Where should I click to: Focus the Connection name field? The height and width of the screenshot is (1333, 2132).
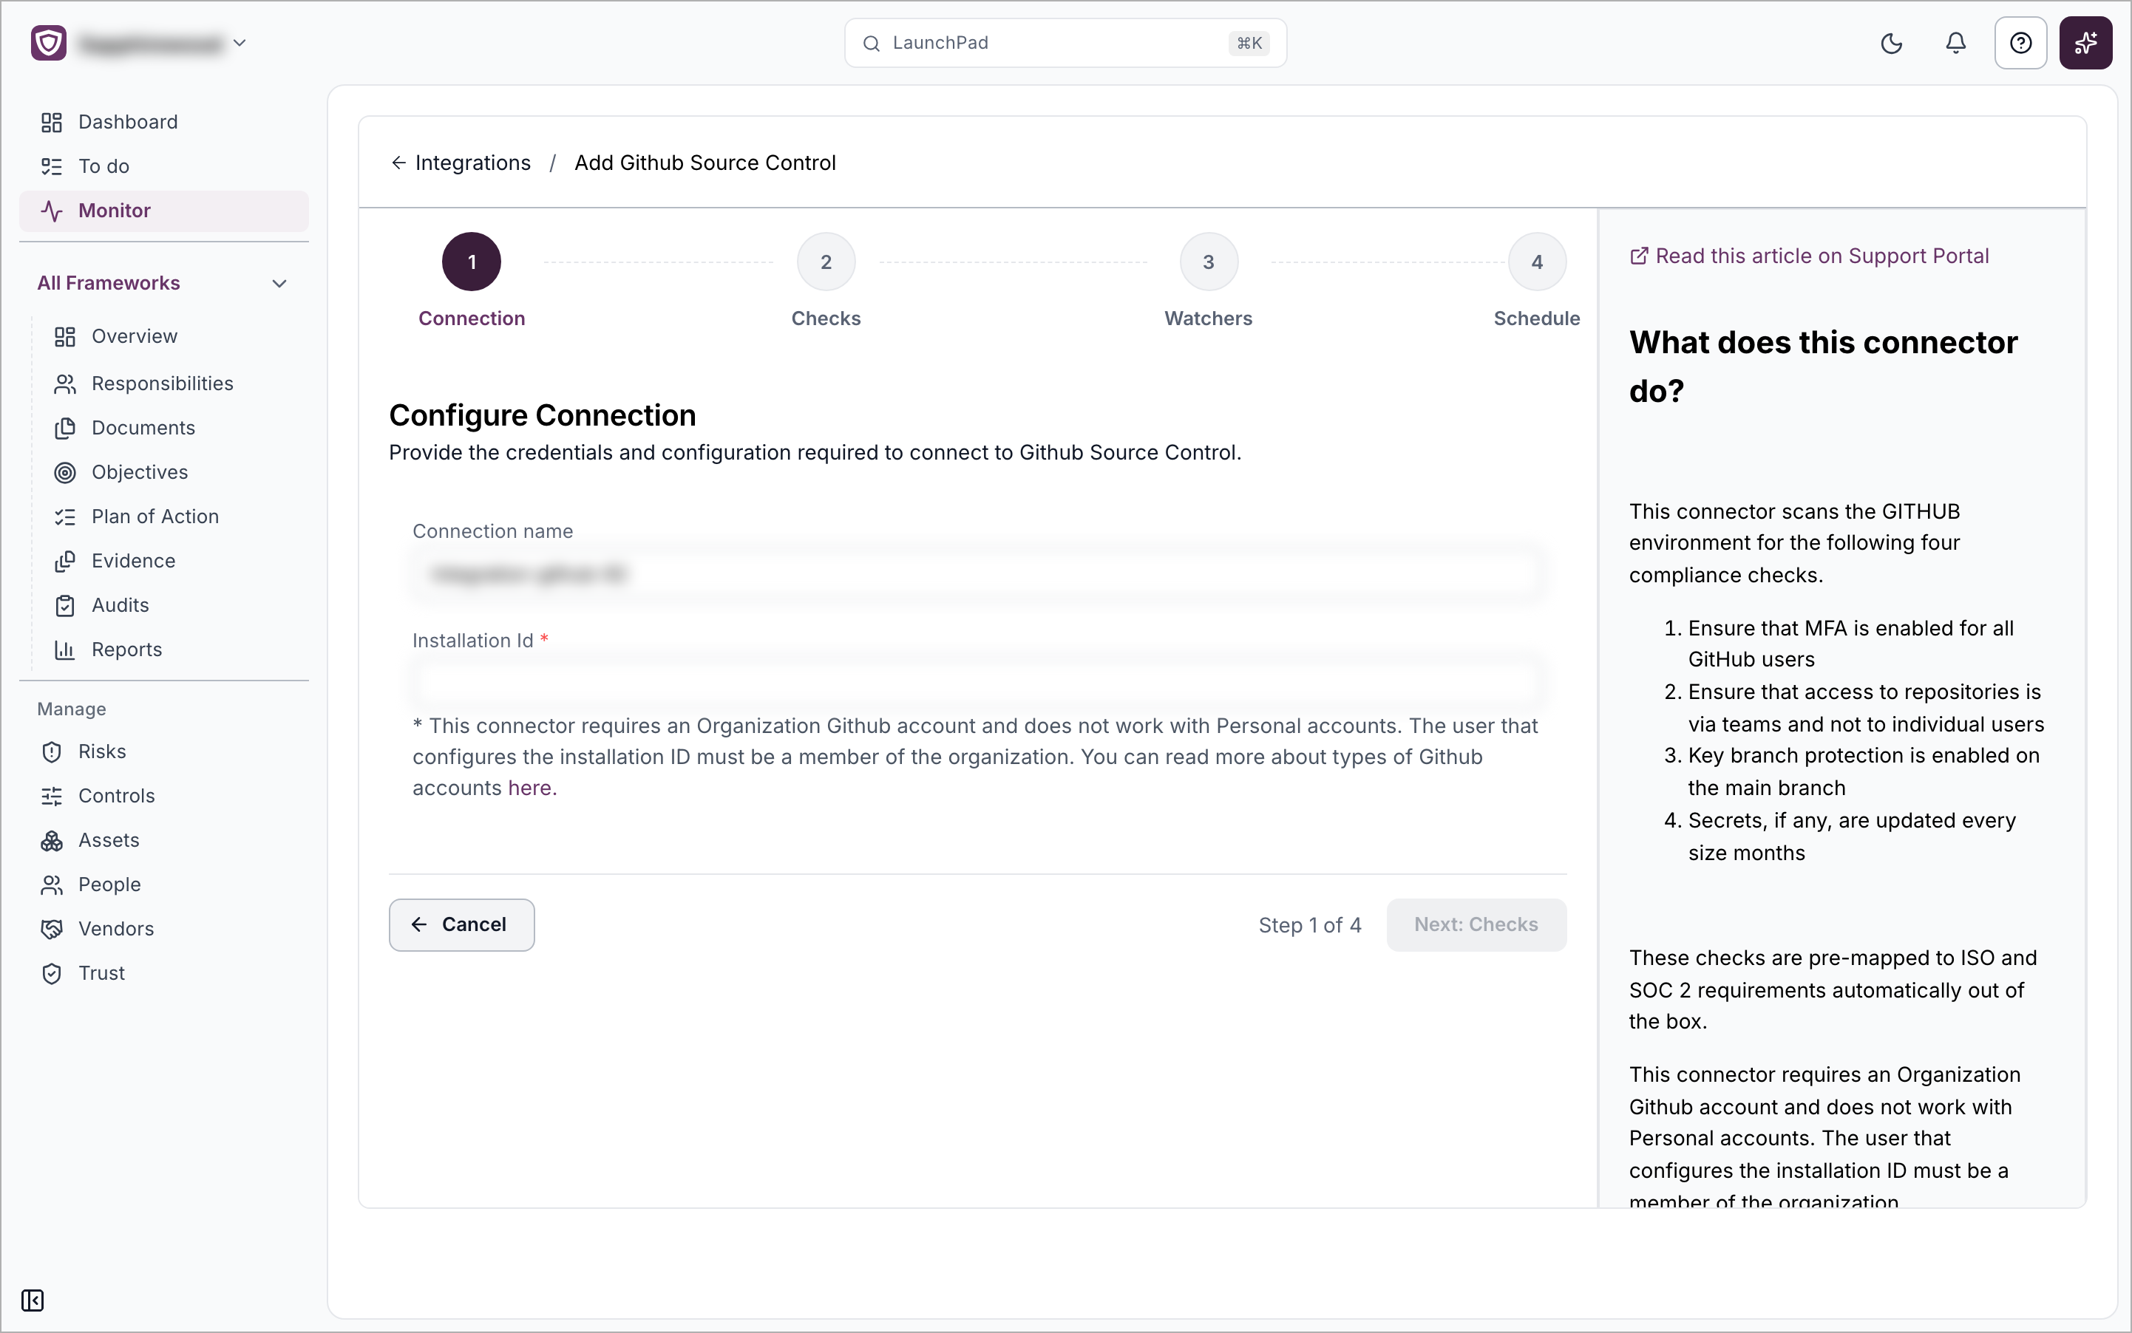pos(978,575)
